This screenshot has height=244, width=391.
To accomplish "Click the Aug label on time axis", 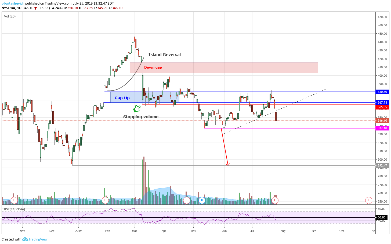I will [283, 231].
